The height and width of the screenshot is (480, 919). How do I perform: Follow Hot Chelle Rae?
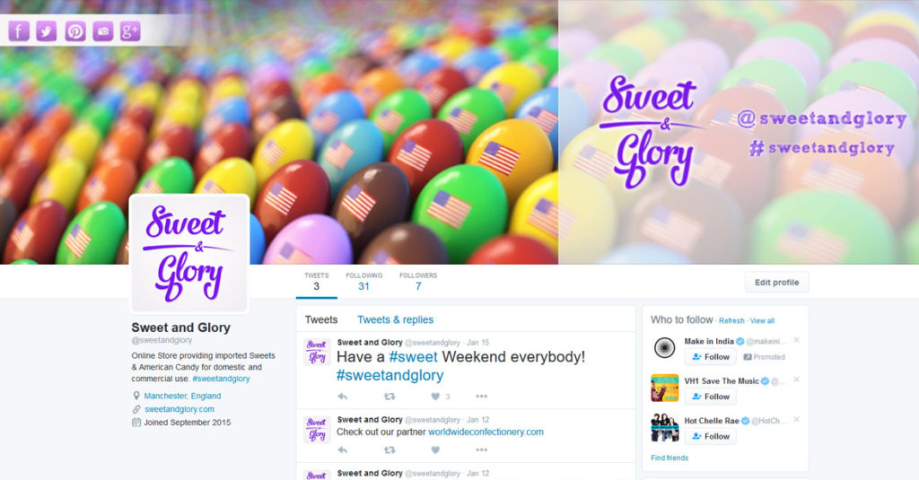click(x=711, y=436)
